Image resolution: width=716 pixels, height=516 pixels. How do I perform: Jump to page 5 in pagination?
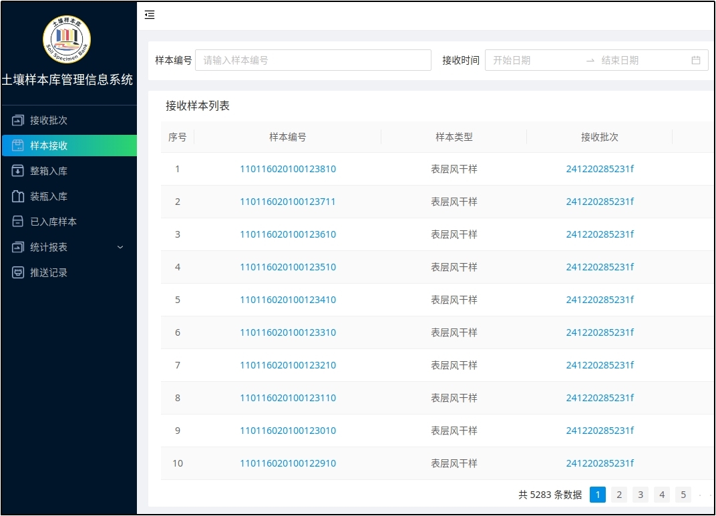tap(683, 495)
